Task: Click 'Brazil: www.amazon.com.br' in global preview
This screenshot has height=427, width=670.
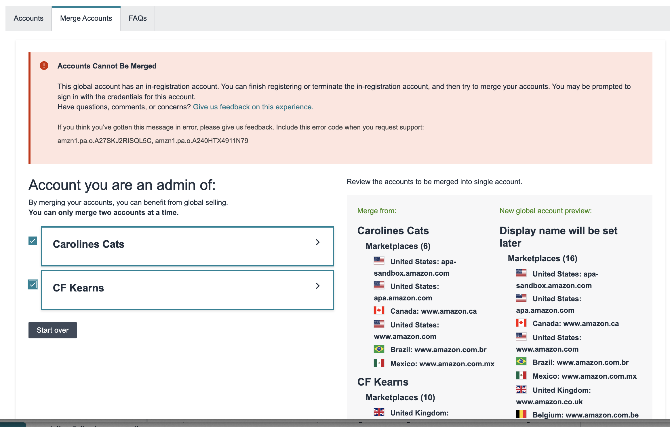Action: click(x=580, y=362)
